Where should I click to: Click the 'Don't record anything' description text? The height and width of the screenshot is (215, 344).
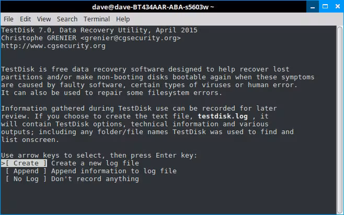point(95,179)
